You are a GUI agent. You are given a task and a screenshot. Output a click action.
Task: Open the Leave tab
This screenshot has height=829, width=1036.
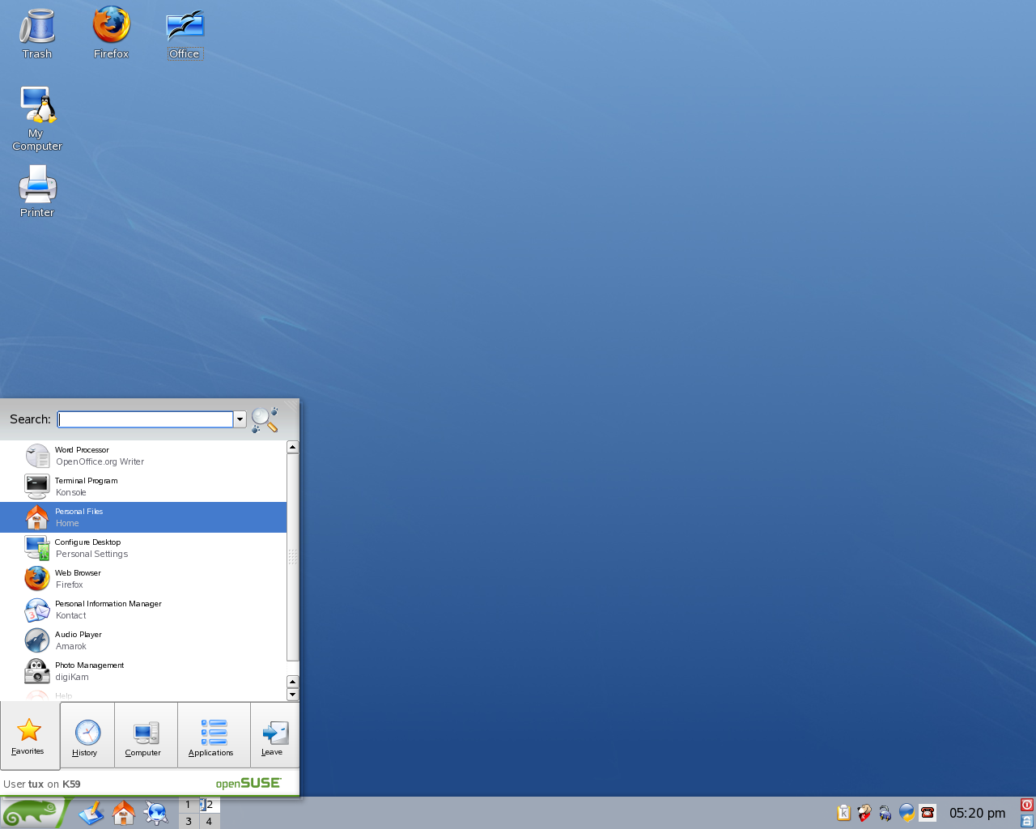tap(274, 736)
